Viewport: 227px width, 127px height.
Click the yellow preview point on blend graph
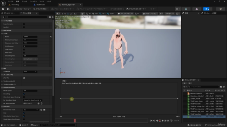pyautogui.click(x=72, y=99)
